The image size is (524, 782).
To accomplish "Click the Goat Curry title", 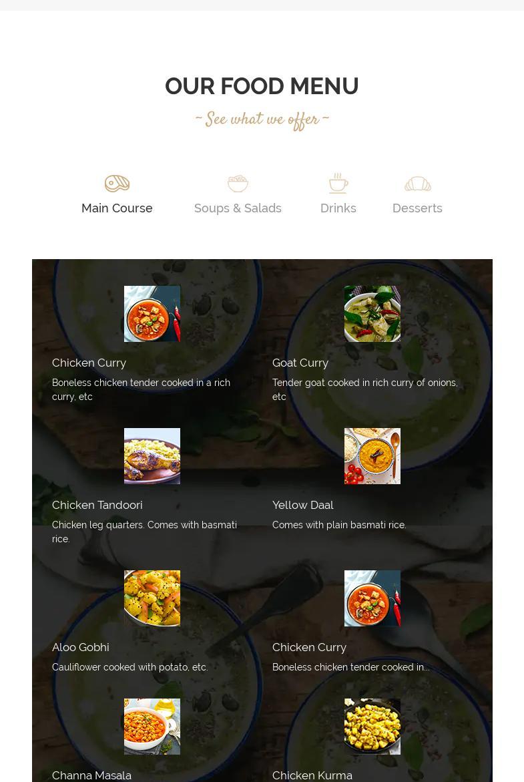I will tap(300, 363).
